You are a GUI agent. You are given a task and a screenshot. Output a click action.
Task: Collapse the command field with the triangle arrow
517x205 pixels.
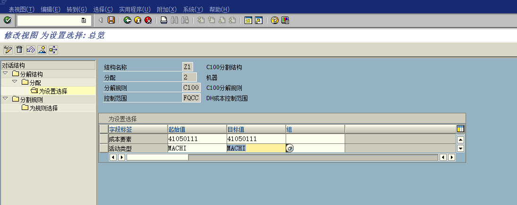[x=101, y=20]
